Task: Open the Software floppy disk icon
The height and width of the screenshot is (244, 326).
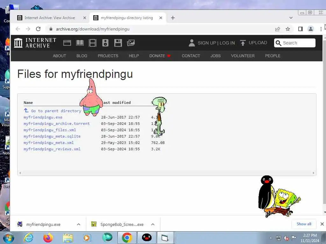Action: [x=118, y=43]
